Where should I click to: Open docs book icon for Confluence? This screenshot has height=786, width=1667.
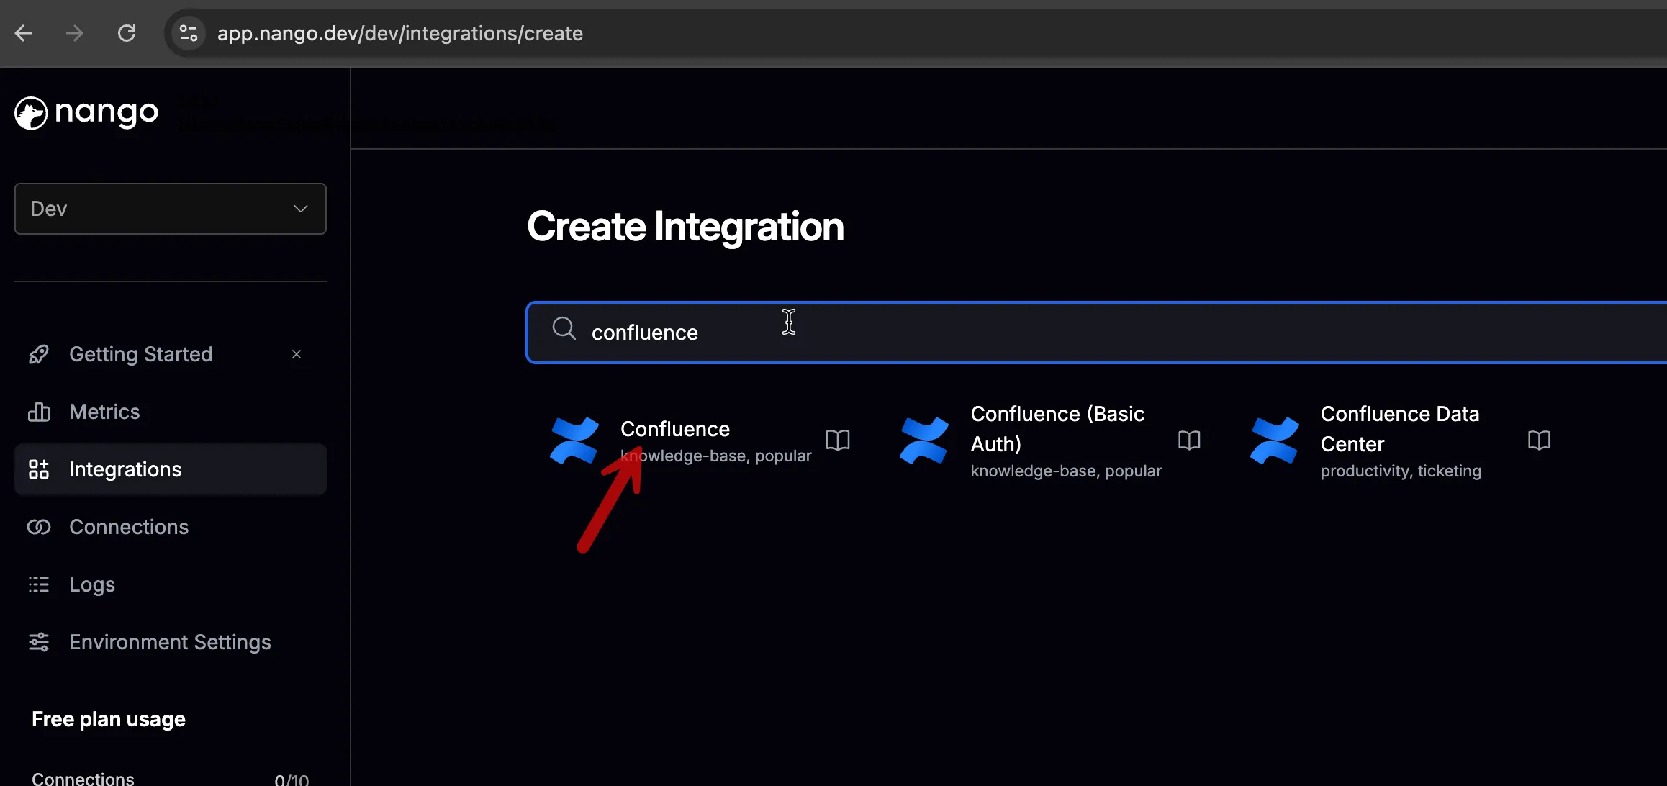[x=838, y=440]
